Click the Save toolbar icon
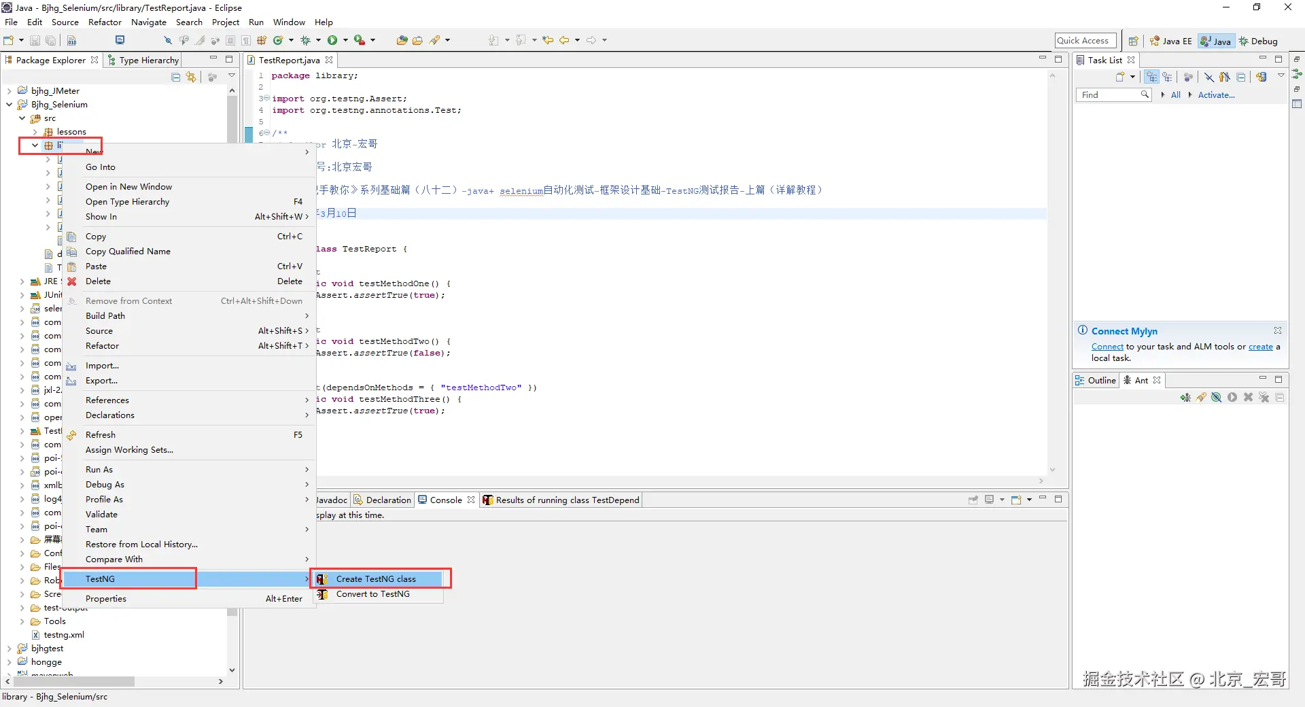The image size is (1305, 707). point(35,41)
